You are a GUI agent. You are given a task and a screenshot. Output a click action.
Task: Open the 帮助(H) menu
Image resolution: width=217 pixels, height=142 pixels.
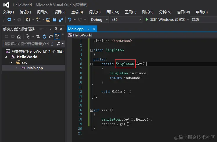pos(202,12)
